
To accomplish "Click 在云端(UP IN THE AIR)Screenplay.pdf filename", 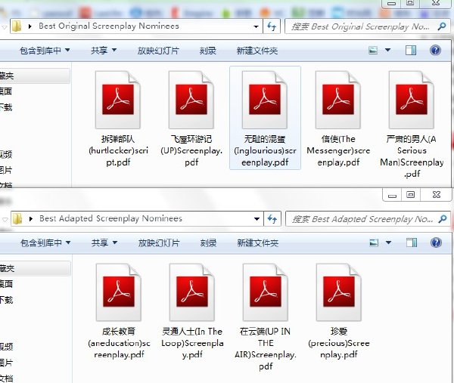I will (266, 348).
